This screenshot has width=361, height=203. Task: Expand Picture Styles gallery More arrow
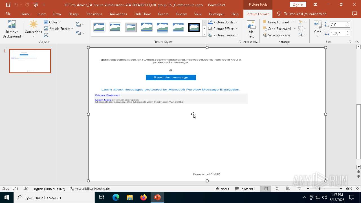point(204,34)
